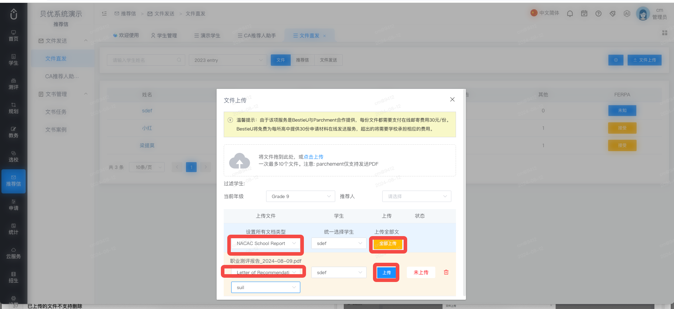674x309 pixels.
Task: Open the calendar icon in header
Action: pos(584,14)
